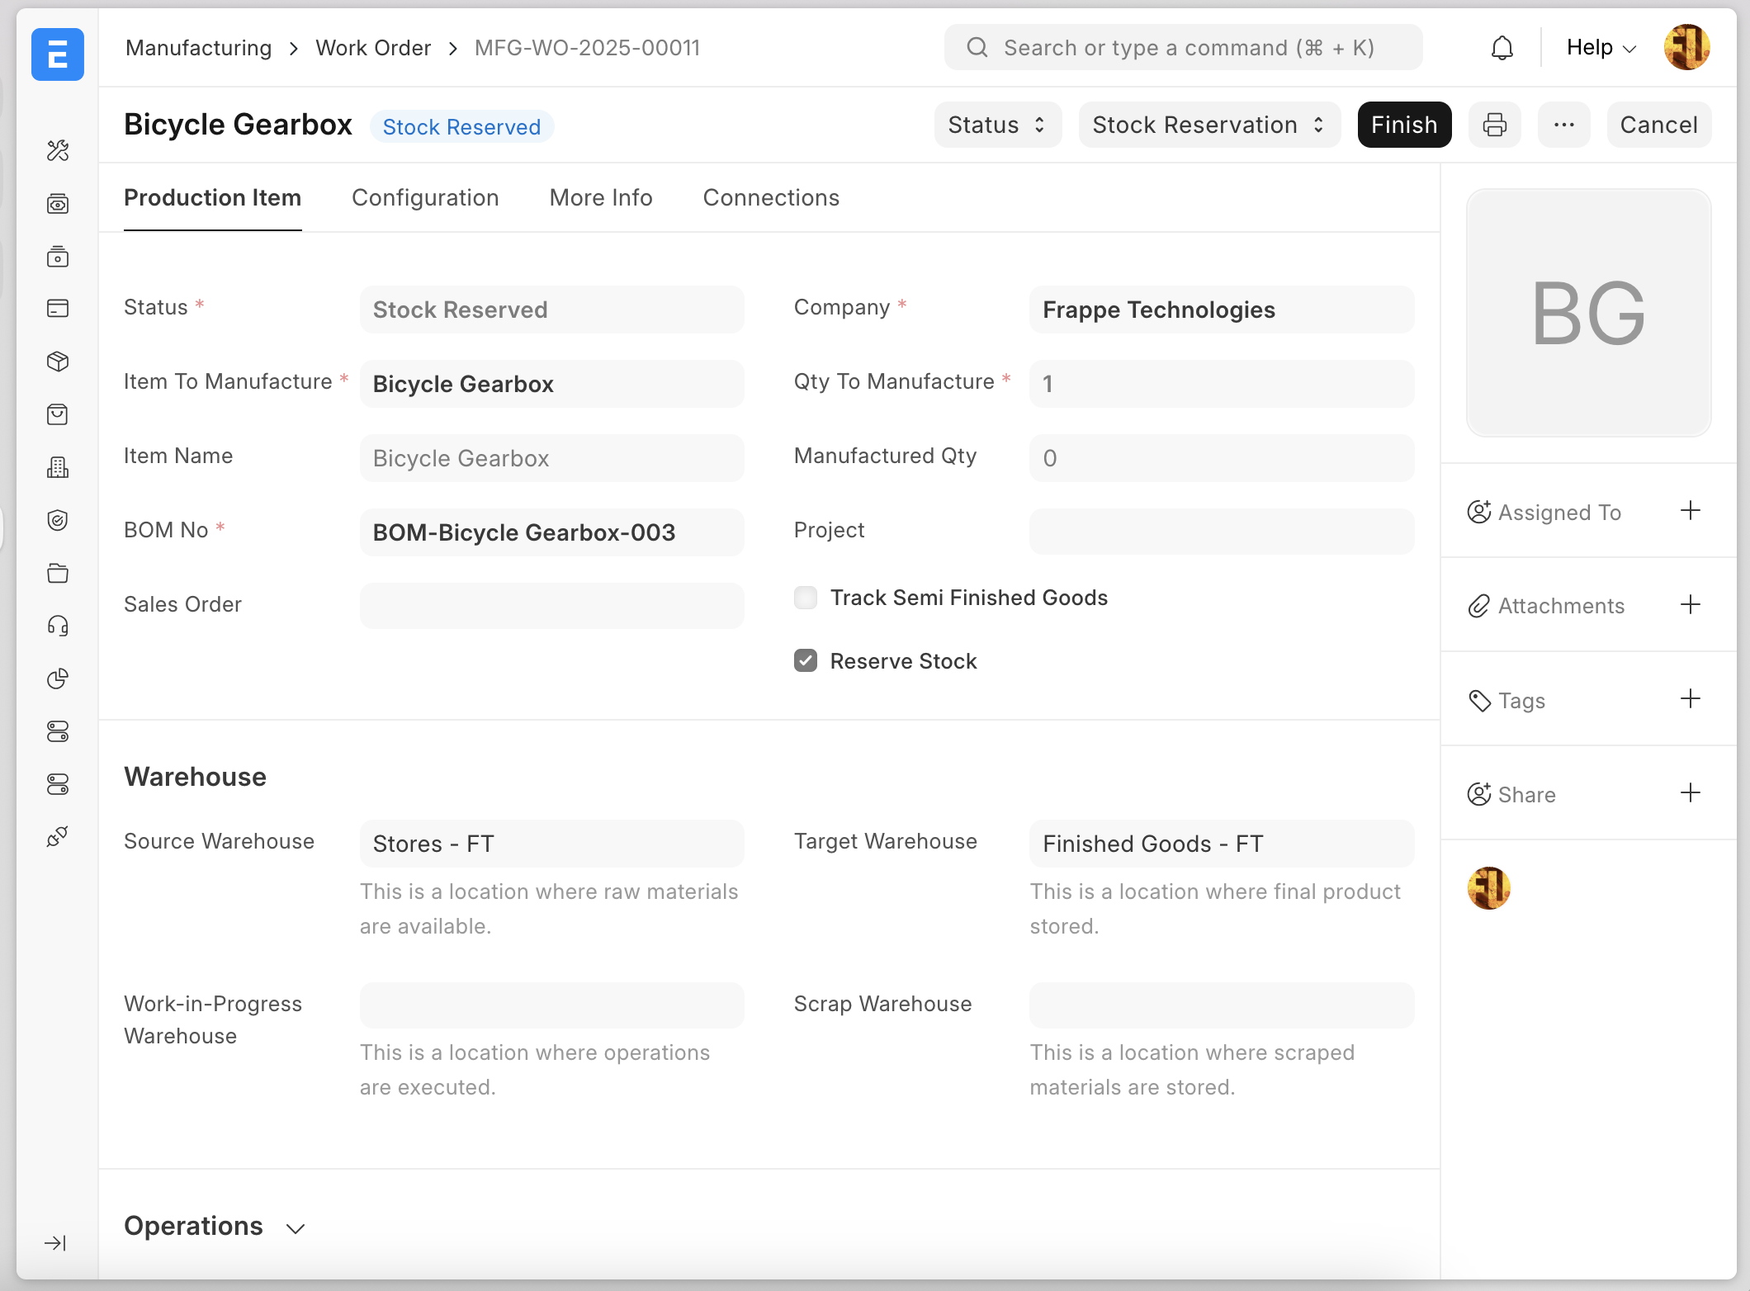Screen dimensions: 1750x1291
Task: Click the ERPNext logo home icon
Action: pos(58,54)
